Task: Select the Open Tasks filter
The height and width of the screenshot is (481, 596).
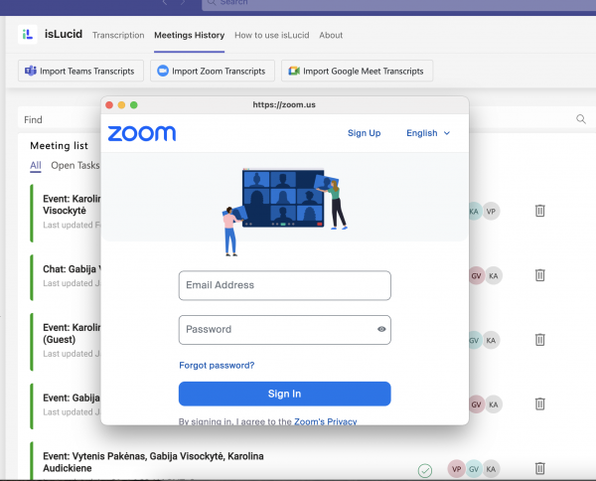Action: tap(75, 165)
